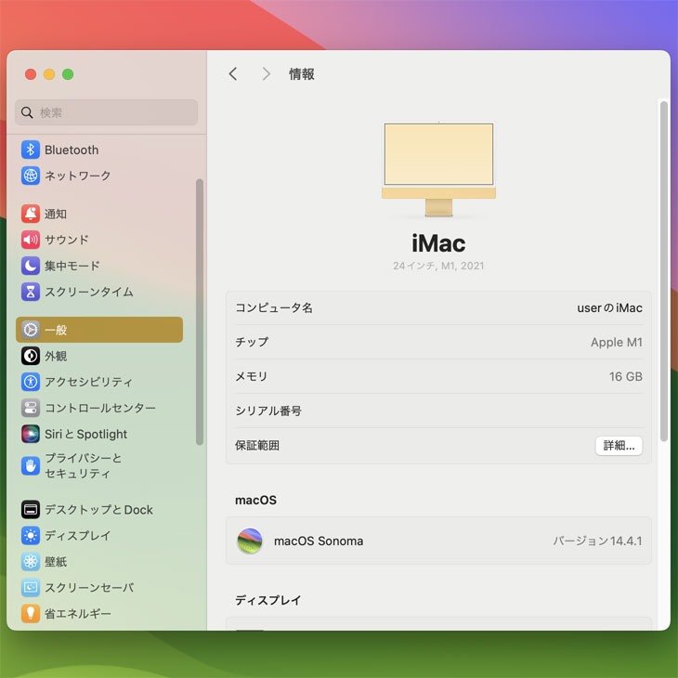Open the 外観 appearance icon

click(31, 356)
